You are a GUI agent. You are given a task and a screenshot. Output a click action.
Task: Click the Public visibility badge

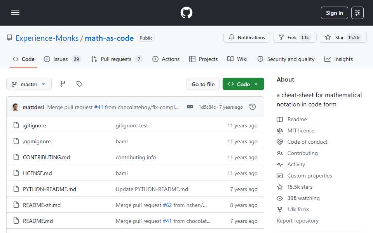click(146, 38)
